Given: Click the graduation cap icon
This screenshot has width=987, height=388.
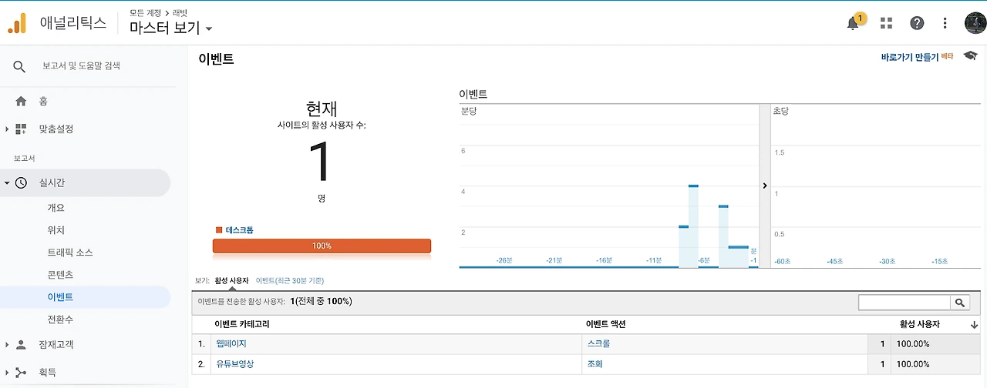Looking at the screenshot, I should (x=970, y=56).
